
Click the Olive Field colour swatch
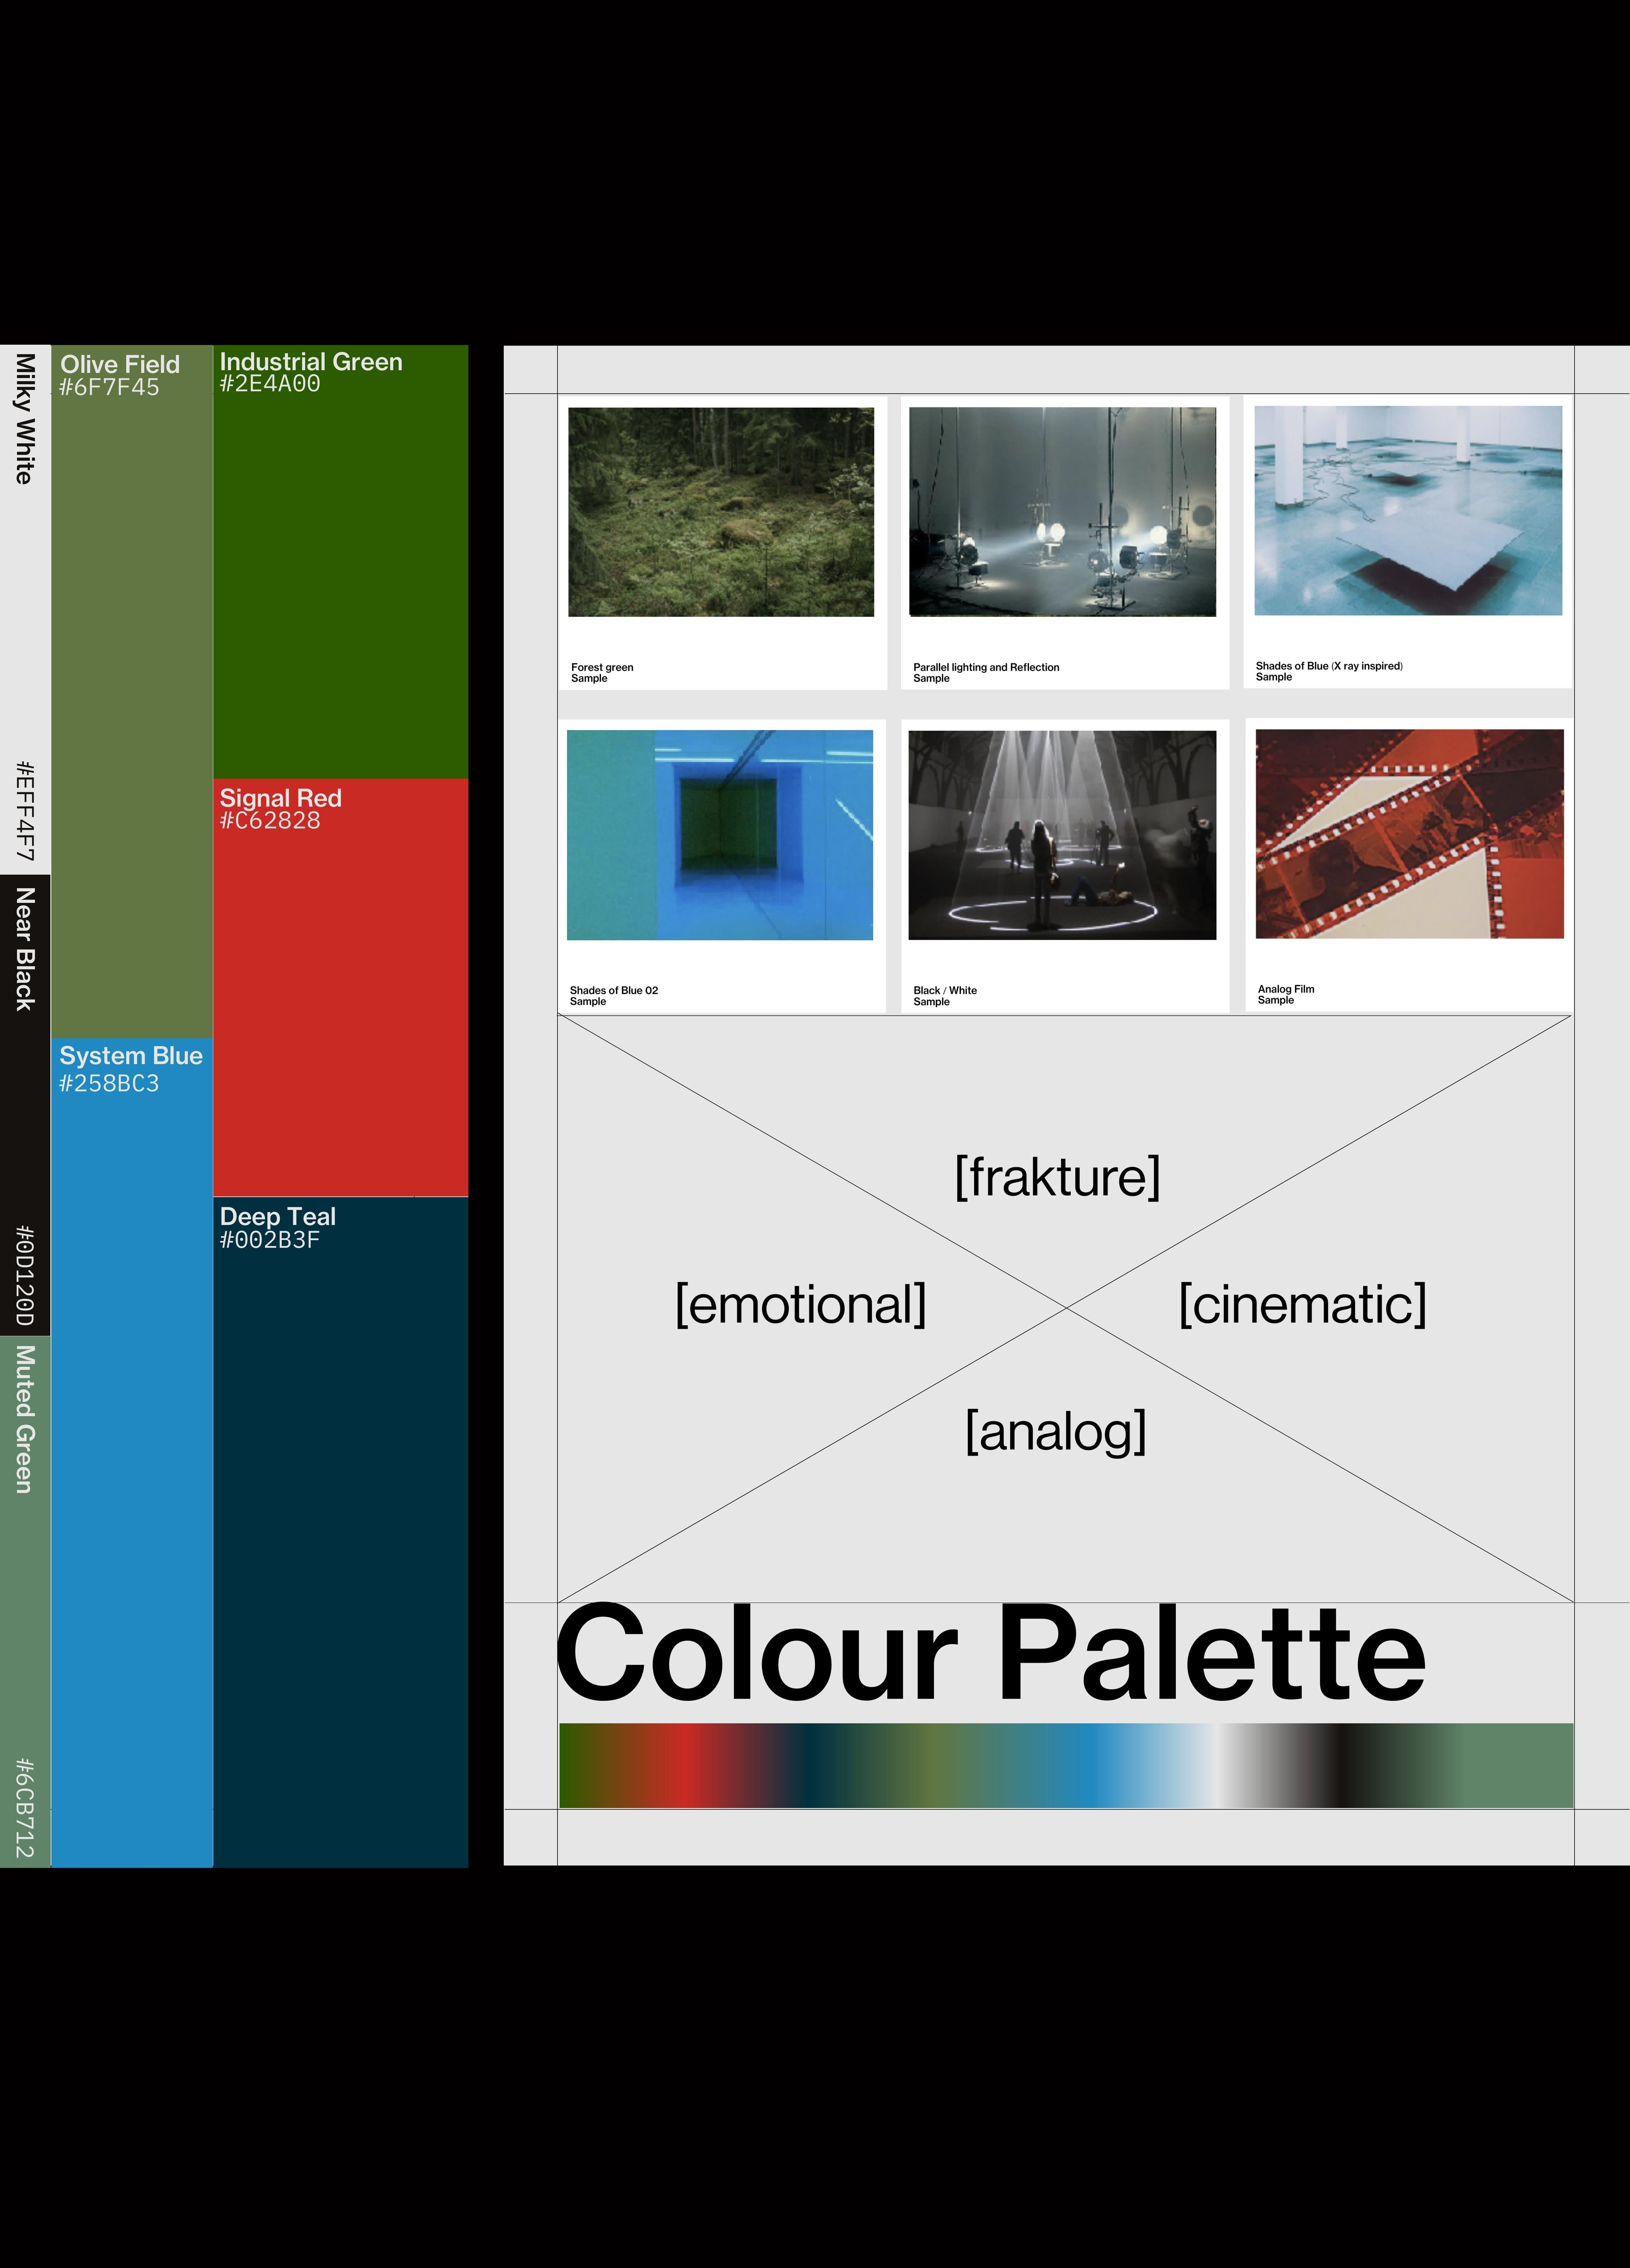[x=132, y=691]
